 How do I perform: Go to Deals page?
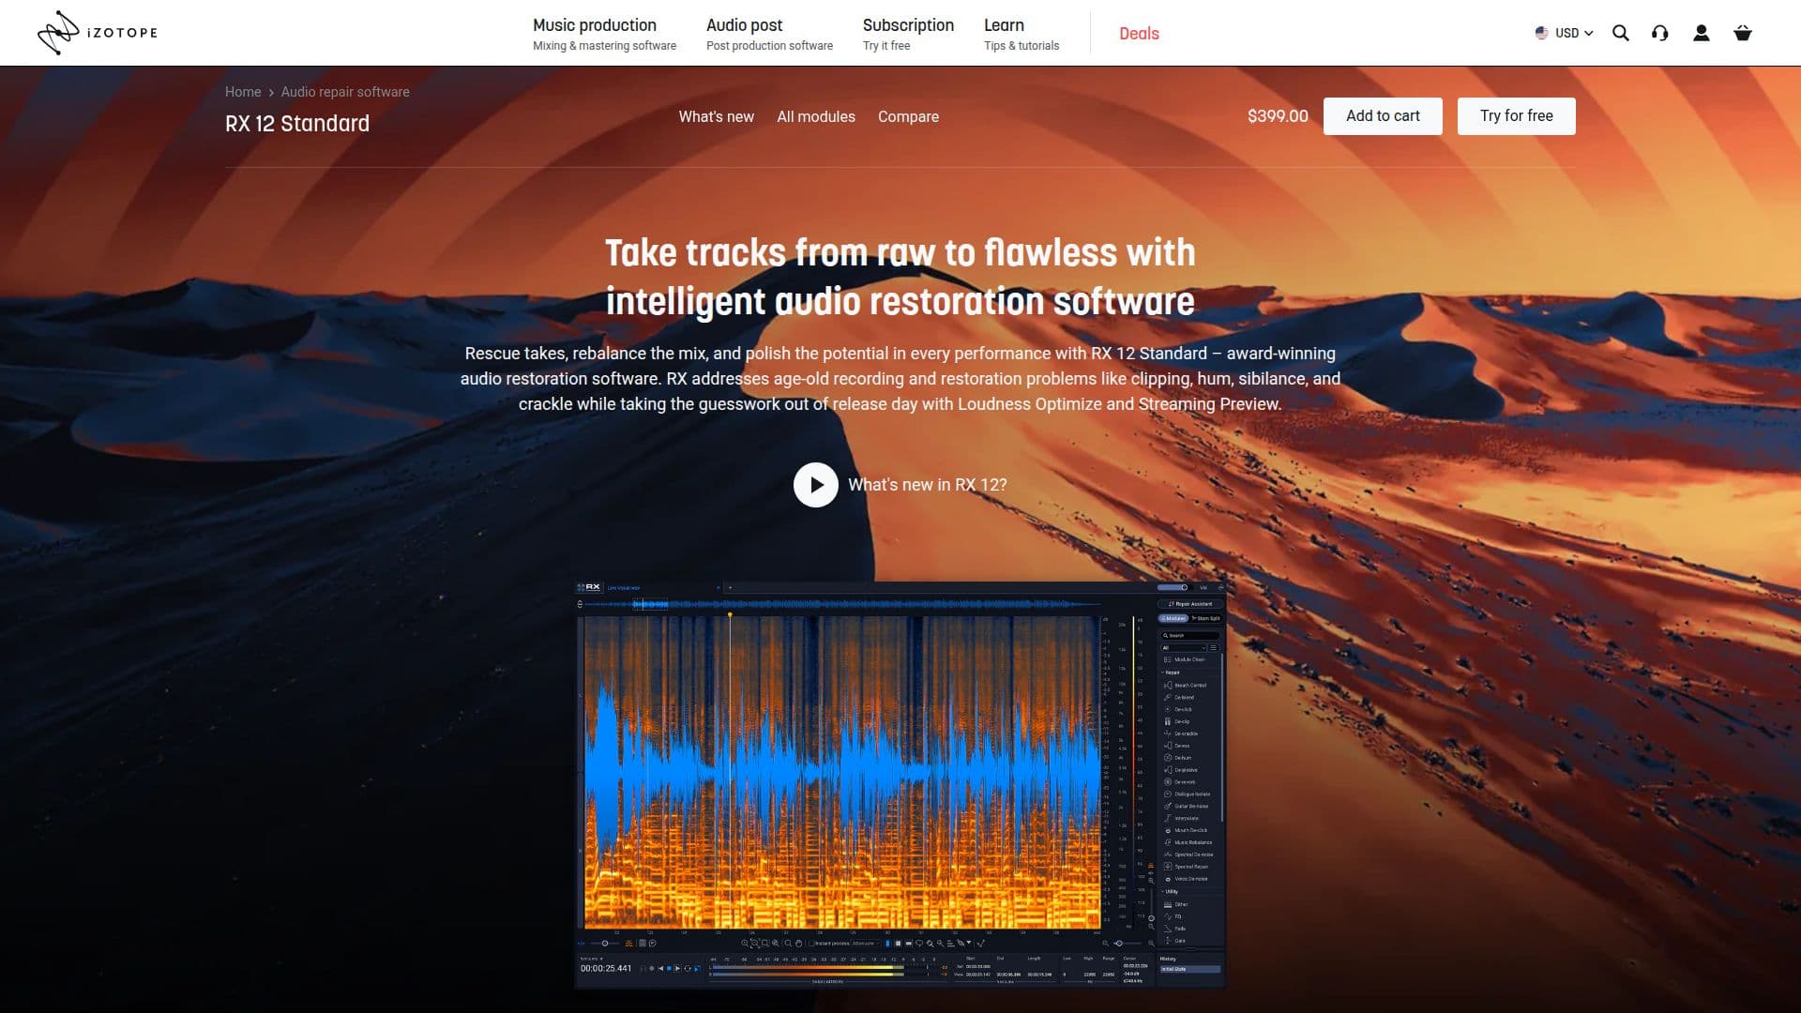pos(1139,34)
